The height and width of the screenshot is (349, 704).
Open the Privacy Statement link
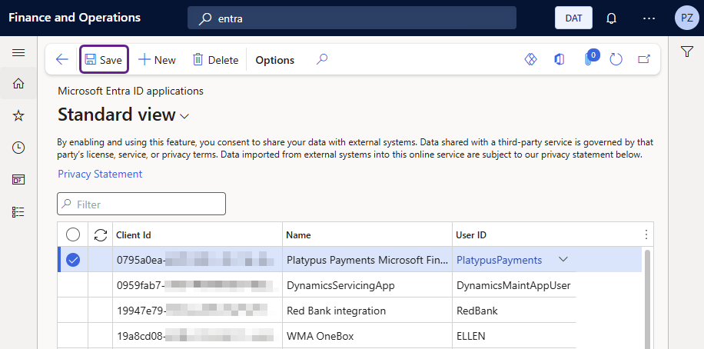pyautogui.click(x=100, y=174)
